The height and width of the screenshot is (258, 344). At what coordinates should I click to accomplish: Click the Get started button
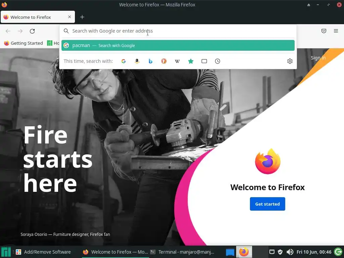tap(267, 204)
